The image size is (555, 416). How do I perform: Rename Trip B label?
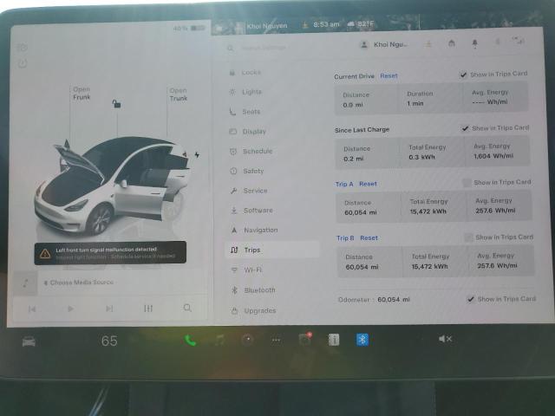click(x=345, y=238)
